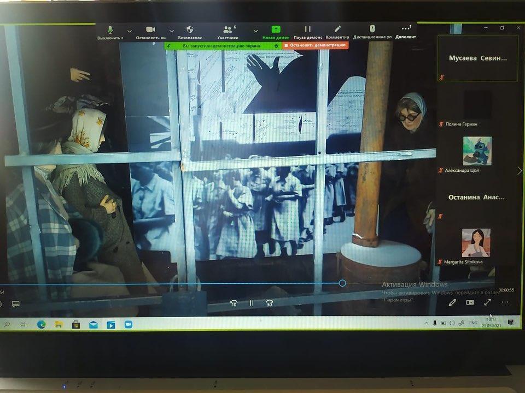Expand microphone audio options arrow
525x393 pixels.
[x=130, y=31]
